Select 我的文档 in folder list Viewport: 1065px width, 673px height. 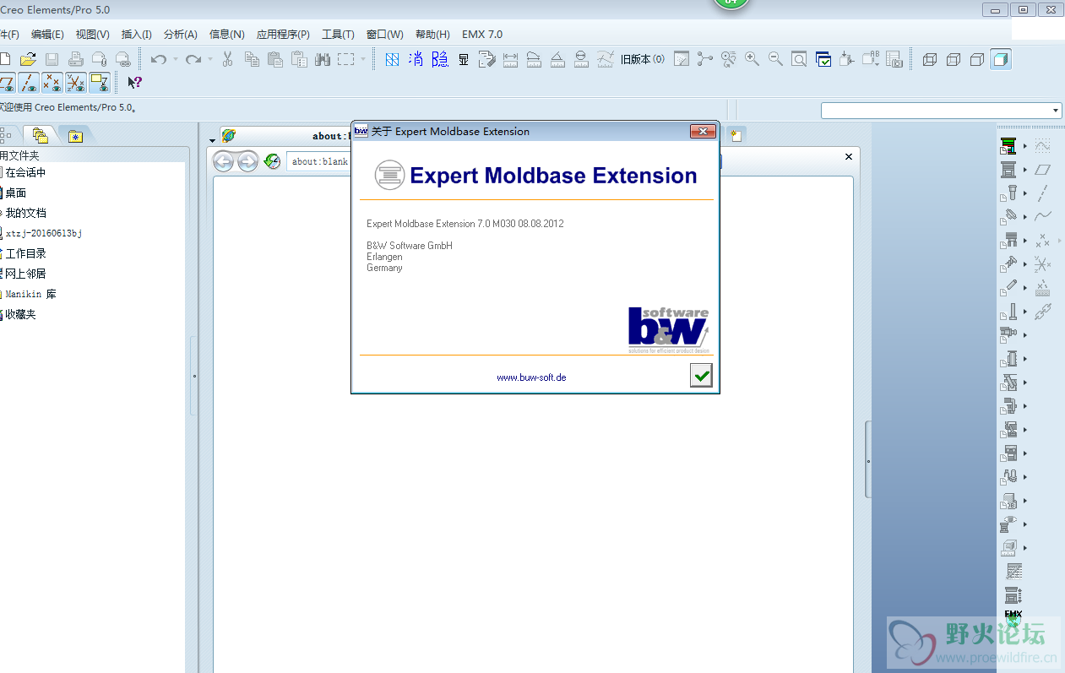pyautogui.click(x=25, y=213)
